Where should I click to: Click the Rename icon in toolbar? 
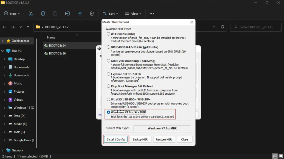click(67, 14)
